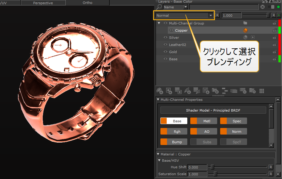
Task: Toggle visibility of the Leather02 layer
Action: pos(165,45)
